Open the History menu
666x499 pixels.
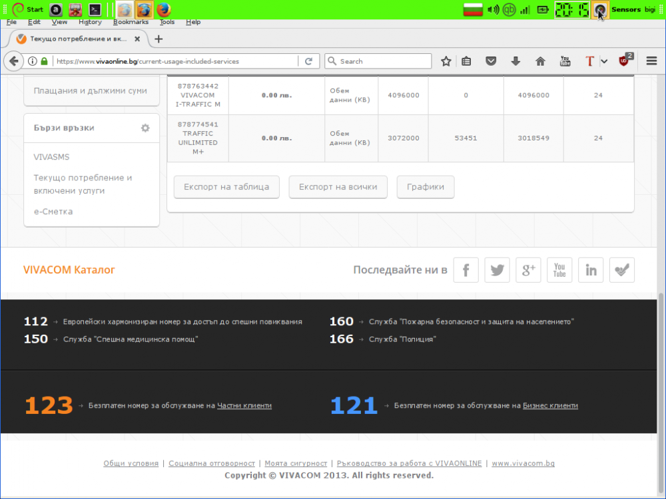[90, 22]
